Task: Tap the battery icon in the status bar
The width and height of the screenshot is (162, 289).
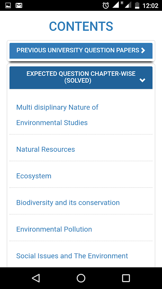Action: (137, 5)
